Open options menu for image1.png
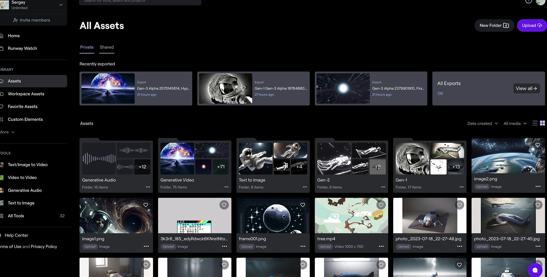Viewport: 547px width, 277px height. click(146, 246)
